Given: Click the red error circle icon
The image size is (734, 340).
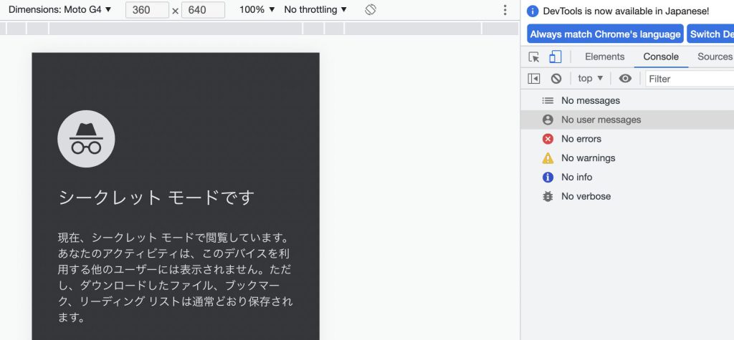Looking at the screenshot, I should [548, 139].
